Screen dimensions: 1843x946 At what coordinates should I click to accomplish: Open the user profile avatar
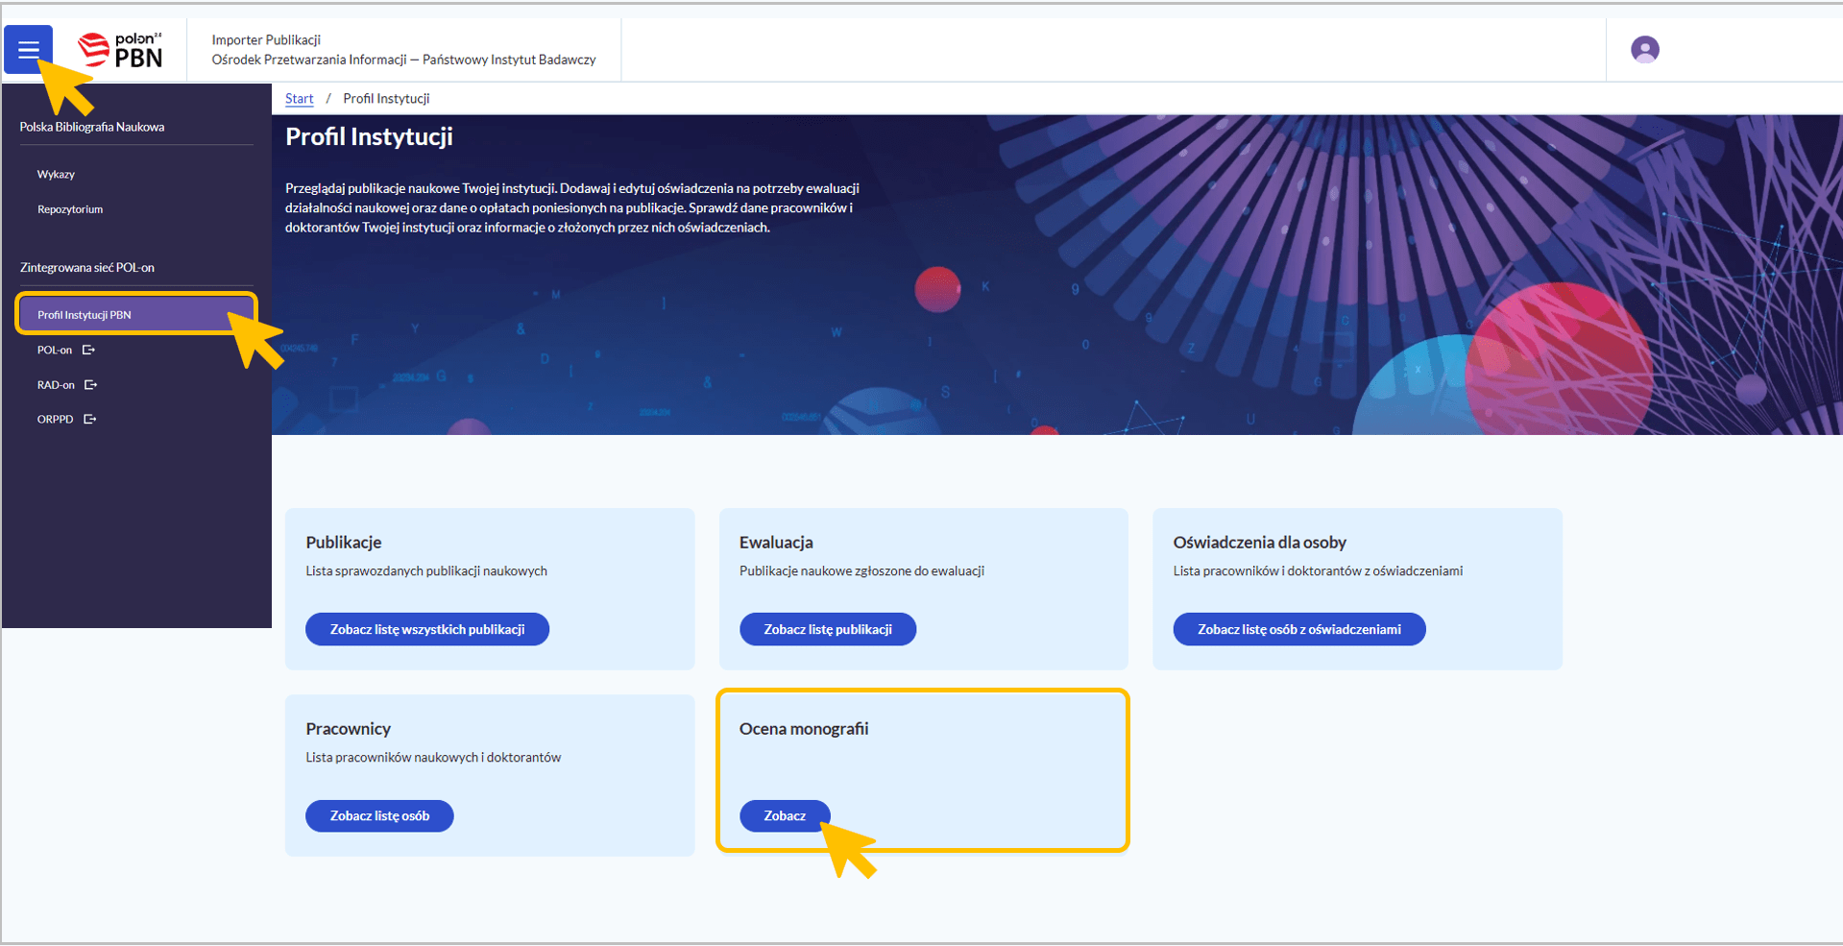1644,49
